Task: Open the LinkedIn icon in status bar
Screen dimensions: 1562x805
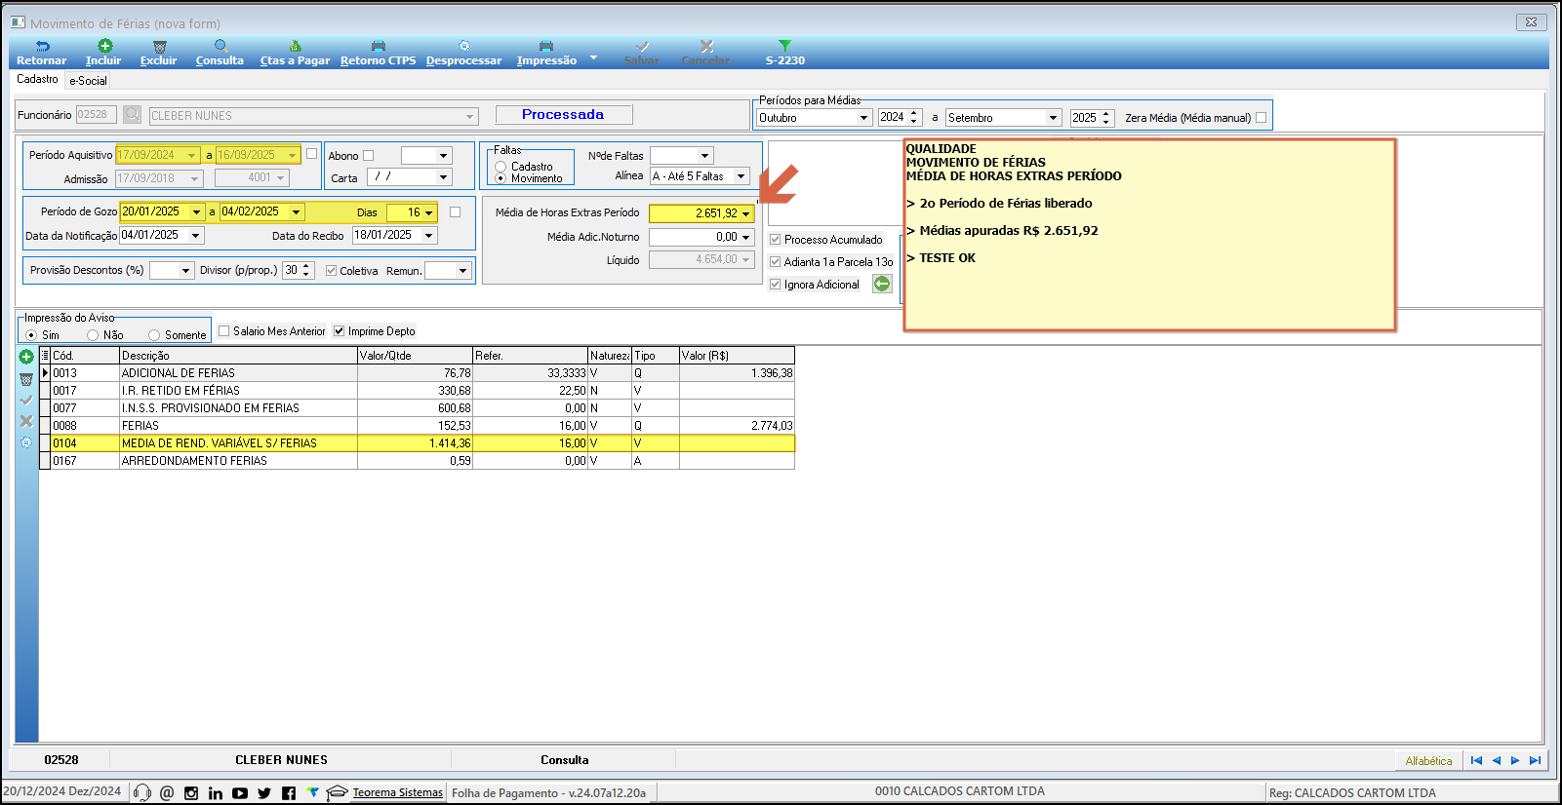Action: click(x=216, y=793)
